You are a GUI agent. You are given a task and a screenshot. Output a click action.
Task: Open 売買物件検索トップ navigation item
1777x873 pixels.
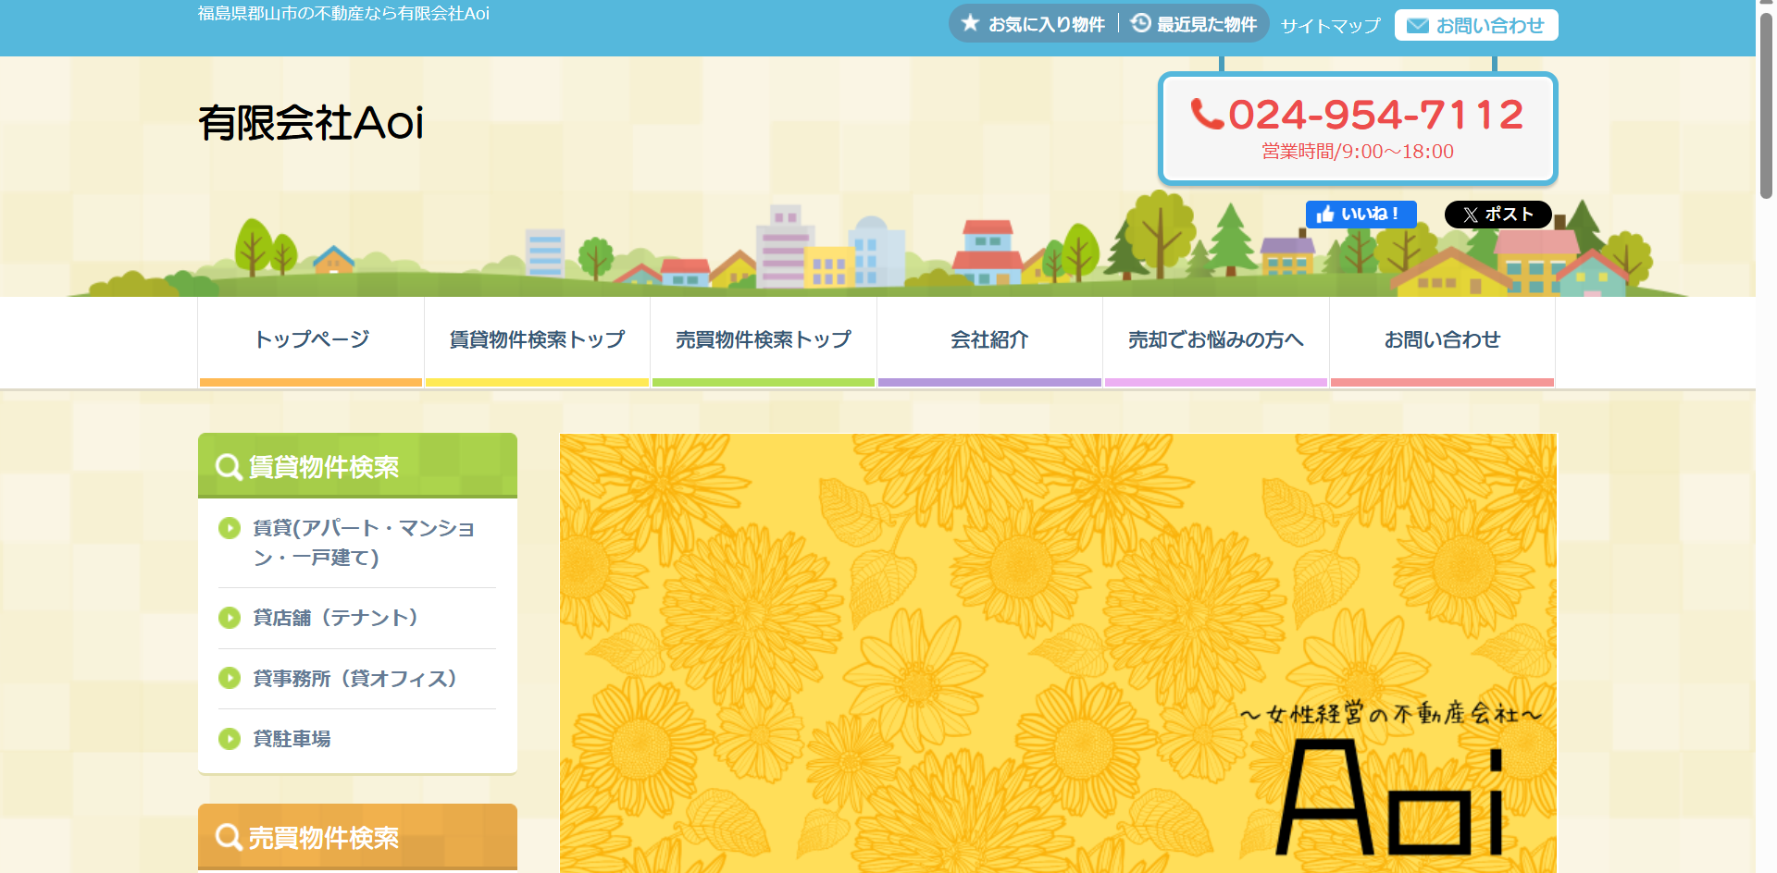click(764, 340)
